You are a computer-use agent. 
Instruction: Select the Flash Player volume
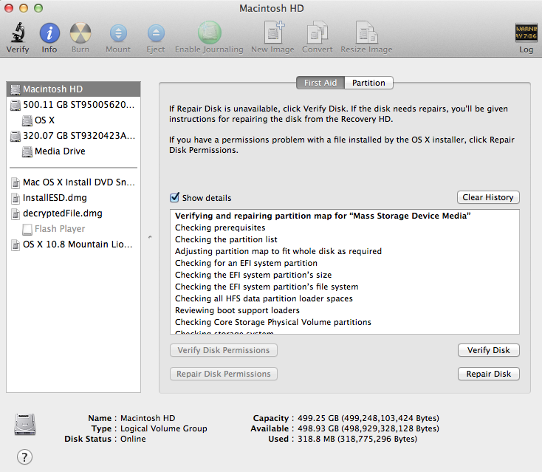73,229
